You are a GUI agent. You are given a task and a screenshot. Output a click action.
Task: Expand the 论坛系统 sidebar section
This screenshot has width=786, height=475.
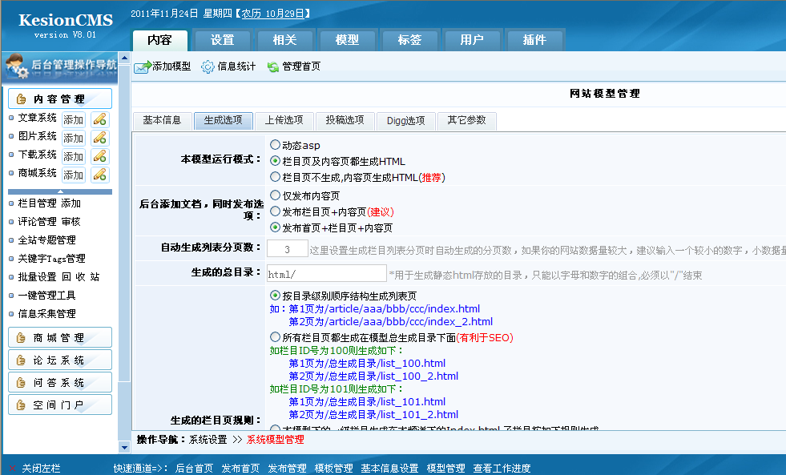point(60,359)
